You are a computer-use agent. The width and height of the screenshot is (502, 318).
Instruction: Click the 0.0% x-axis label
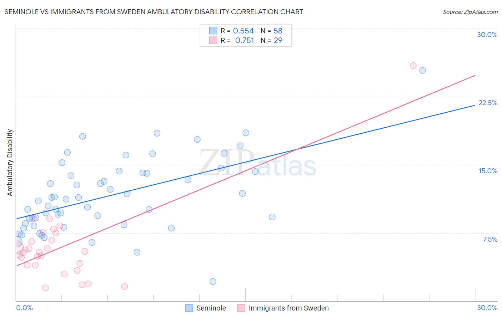pos(25,308)
